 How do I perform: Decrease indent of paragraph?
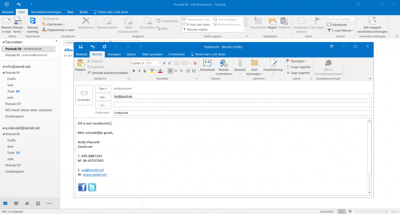188,71
